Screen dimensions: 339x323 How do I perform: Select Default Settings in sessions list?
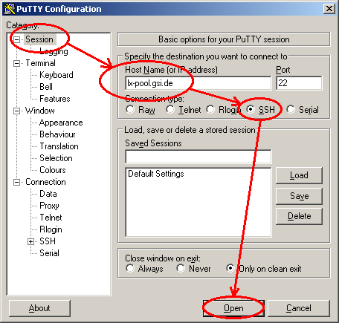click(156, 174)
